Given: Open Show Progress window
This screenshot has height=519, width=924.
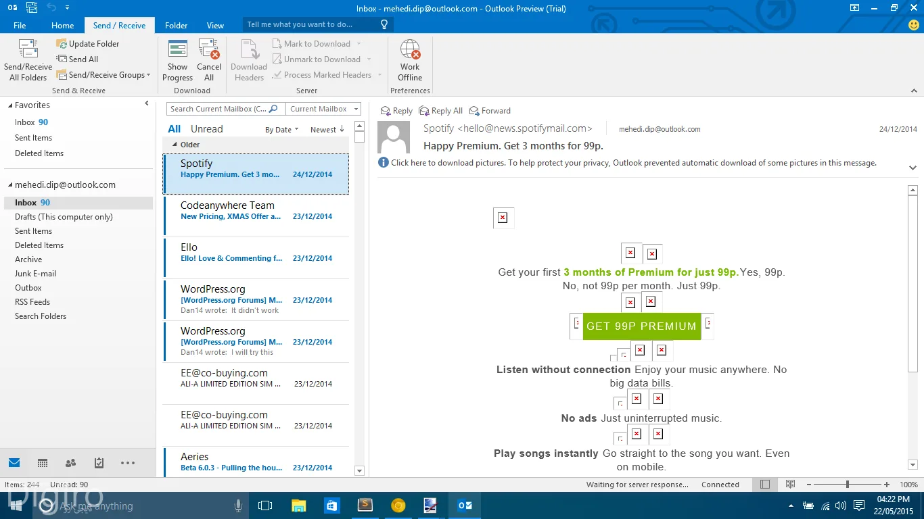Looking at the screenshot, I should pos(177,60).
